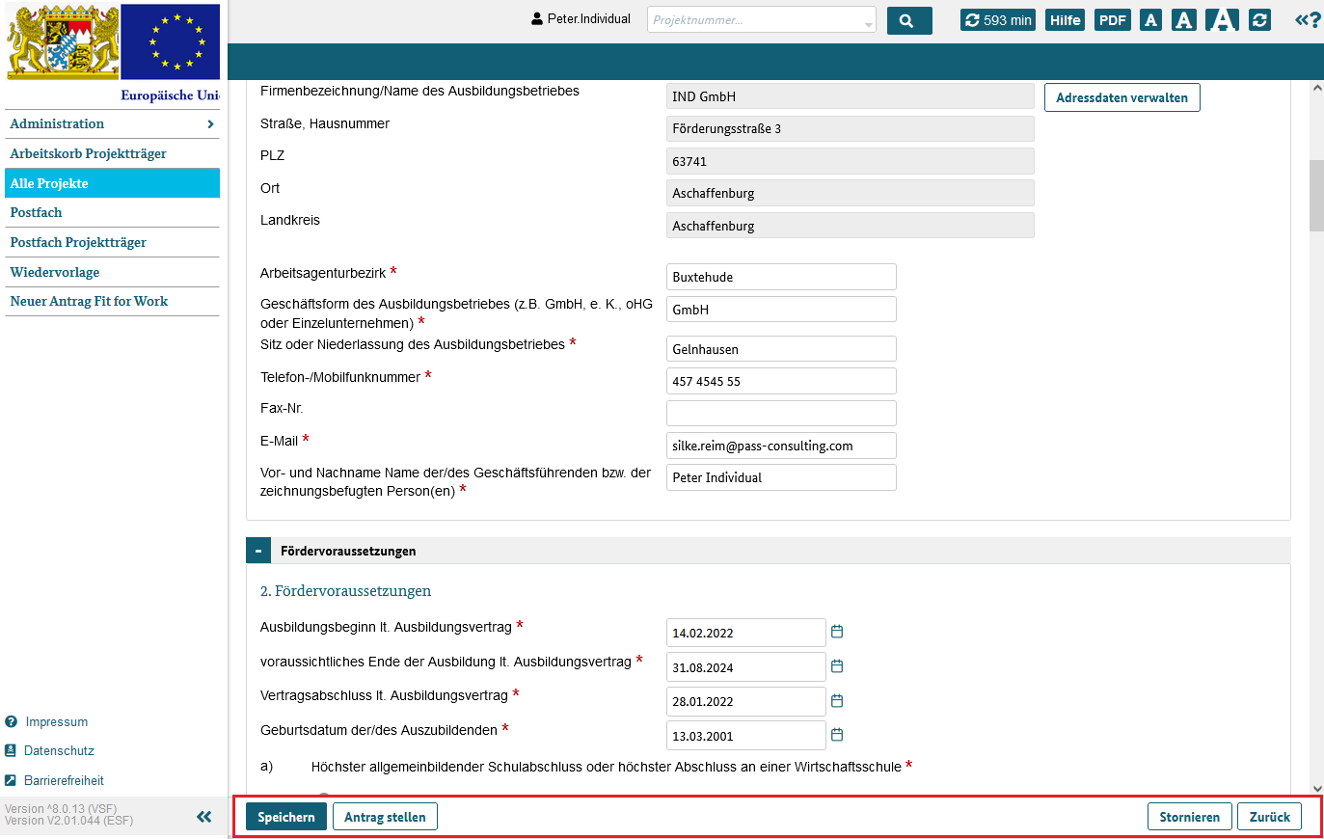Click the Peter.Individual user name

[x=588, y=19]
